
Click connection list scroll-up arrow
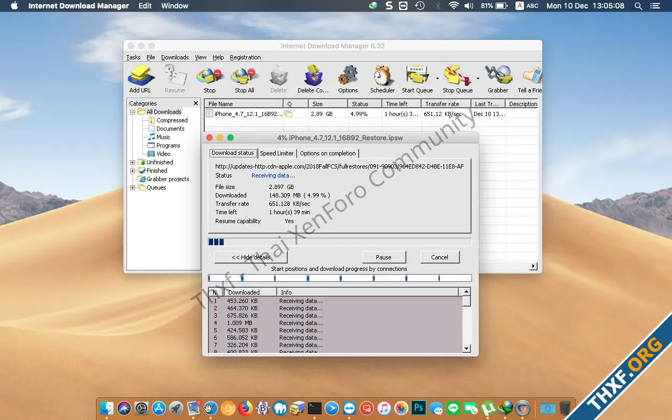[466, 291]
